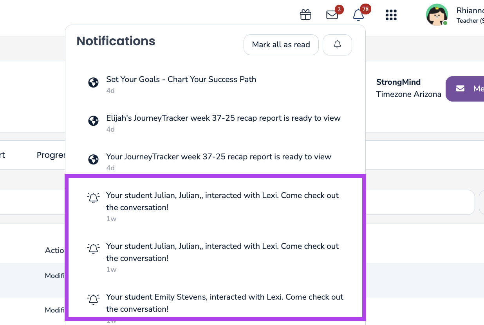Open the mail envelope with 2 unread
The width and height of the screenshot is (484, 325).
pos(332,15)
